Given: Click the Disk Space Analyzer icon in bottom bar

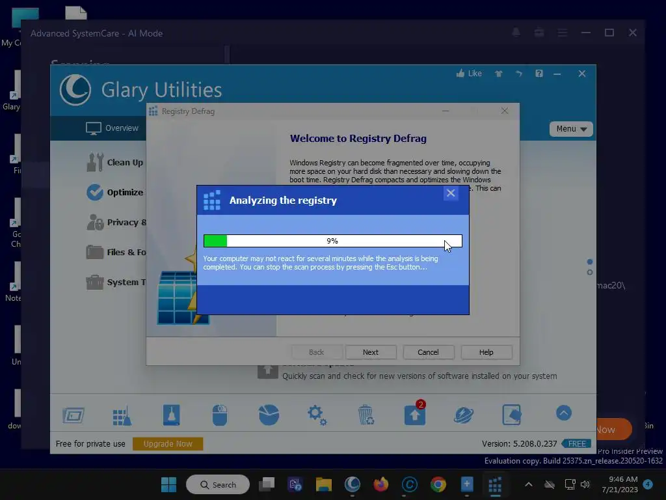Looking at the screenshot, I should [73, 415].
